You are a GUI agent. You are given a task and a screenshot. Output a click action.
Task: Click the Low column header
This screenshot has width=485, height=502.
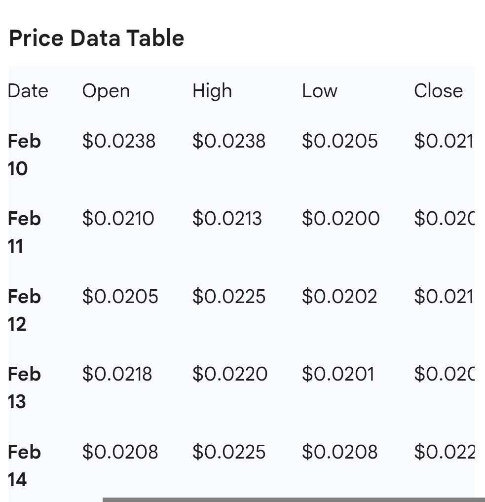320,91
